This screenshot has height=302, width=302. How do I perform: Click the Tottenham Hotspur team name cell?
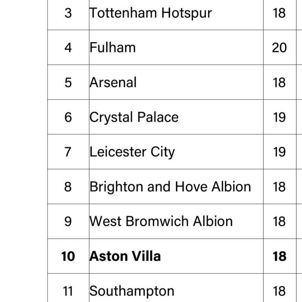tap(151, 13)
